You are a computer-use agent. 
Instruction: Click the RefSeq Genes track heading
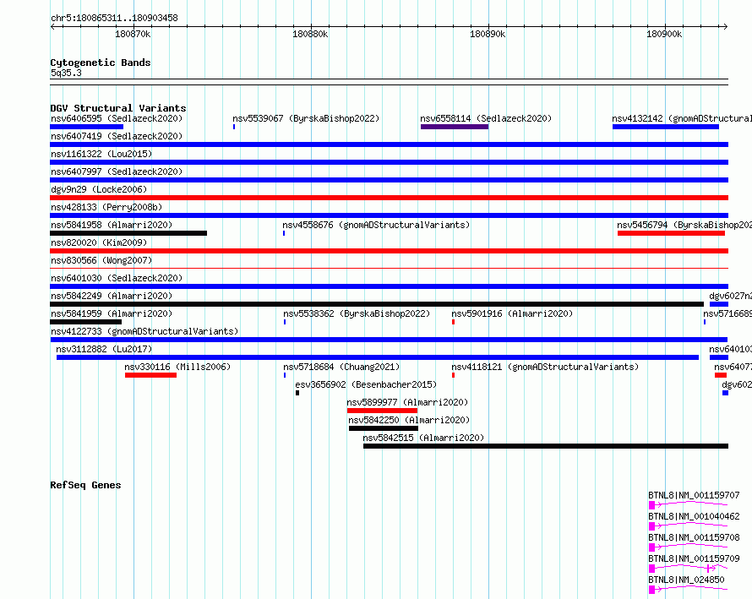pyautogui.click(x=85, y=485)
